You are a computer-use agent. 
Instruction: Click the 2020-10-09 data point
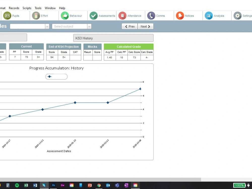click(x=140, y=89)
